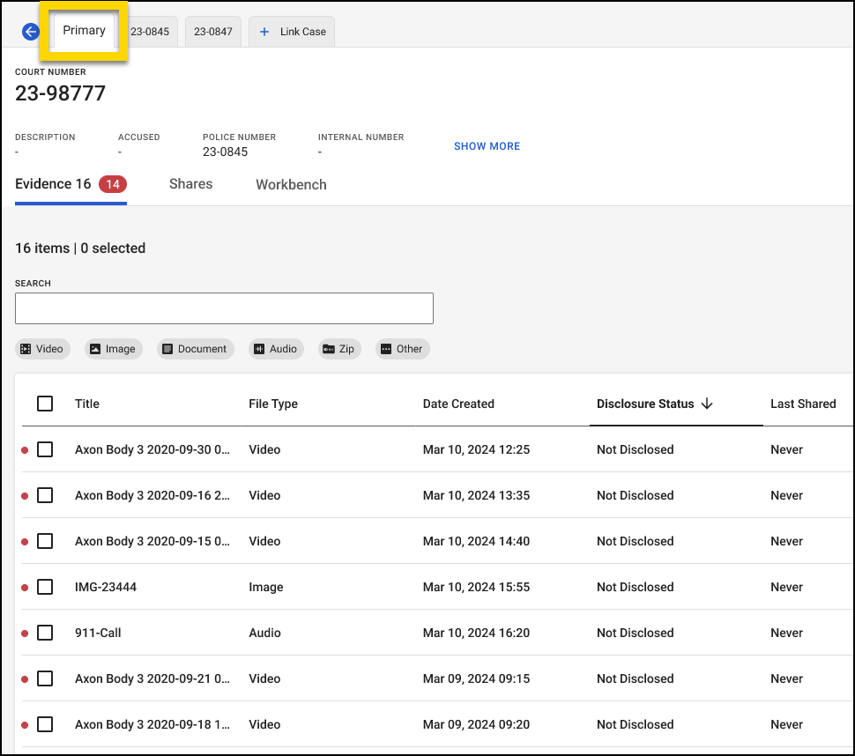Viewport: 855px width, 756px height.
Task: Toggle the select-all checkbox in table header
Action: pos(45,404)
